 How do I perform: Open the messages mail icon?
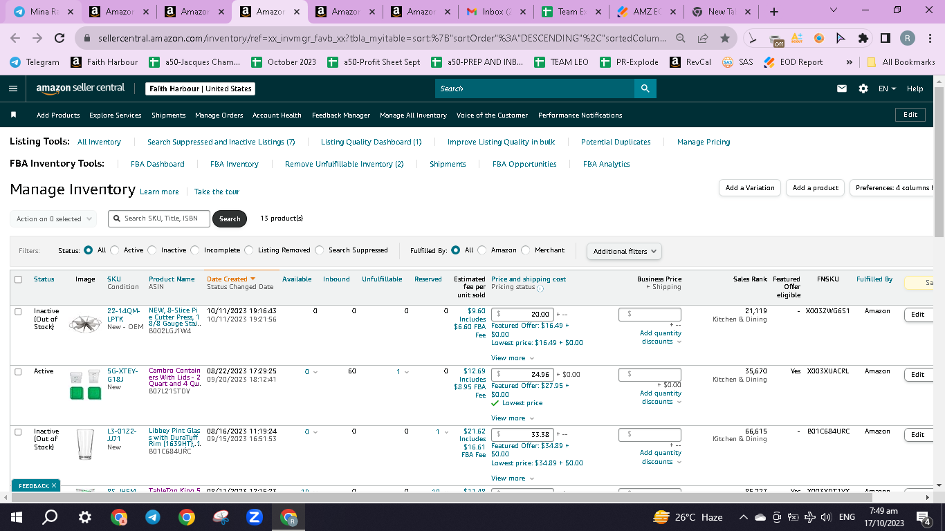click(x=842, y=88)
